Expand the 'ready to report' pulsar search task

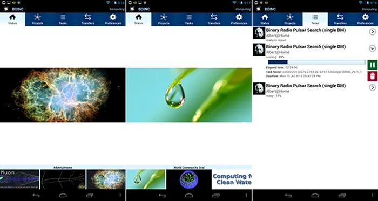tap(373, 32)
